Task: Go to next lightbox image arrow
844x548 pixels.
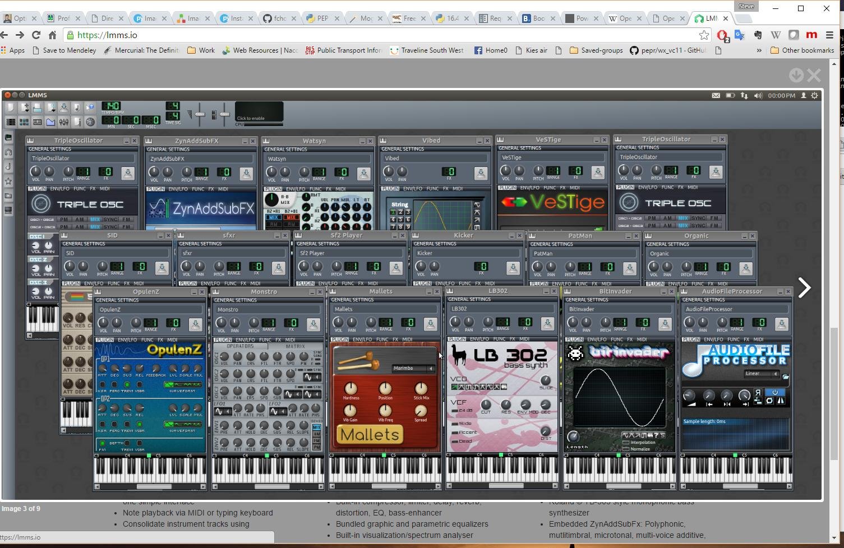Action: [804, 288]
